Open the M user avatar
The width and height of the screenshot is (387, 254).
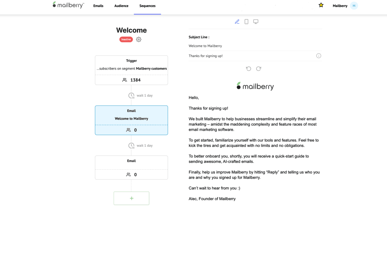pyautogui.click(x=354, y=6)
